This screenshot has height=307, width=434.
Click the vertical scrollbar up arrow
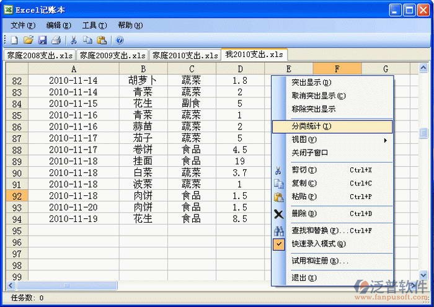(x=423, y=68)
